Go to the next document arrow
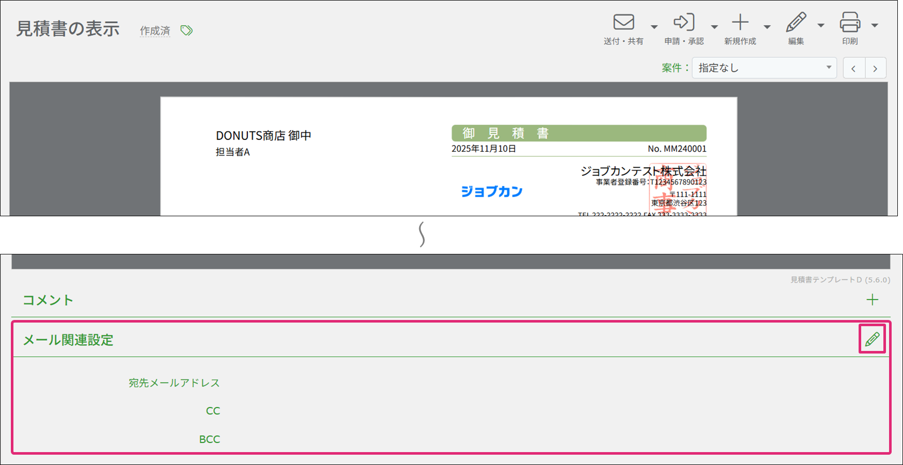This screenshot has height=465, width=903. [875, 68]
